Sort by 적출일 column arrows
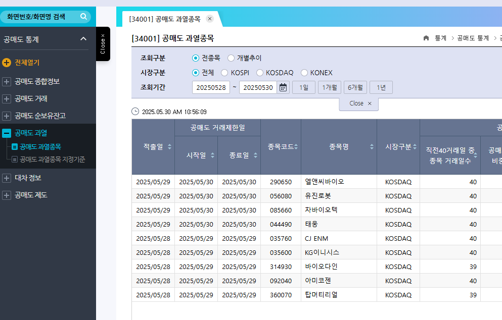The image size is (502, 320). pyautogui.click(x=170, y=147)
